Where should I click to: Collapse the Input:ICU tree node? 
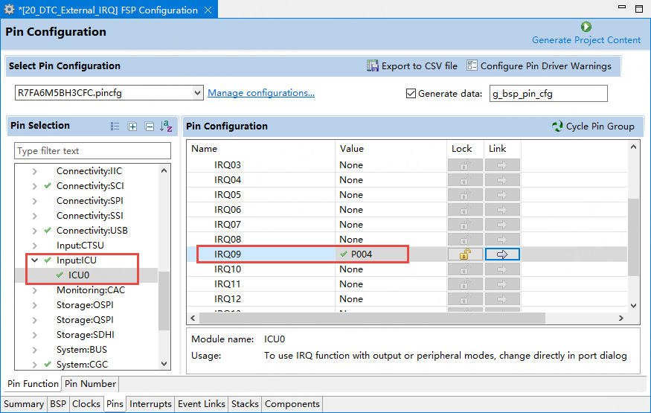tap(34, 260)
